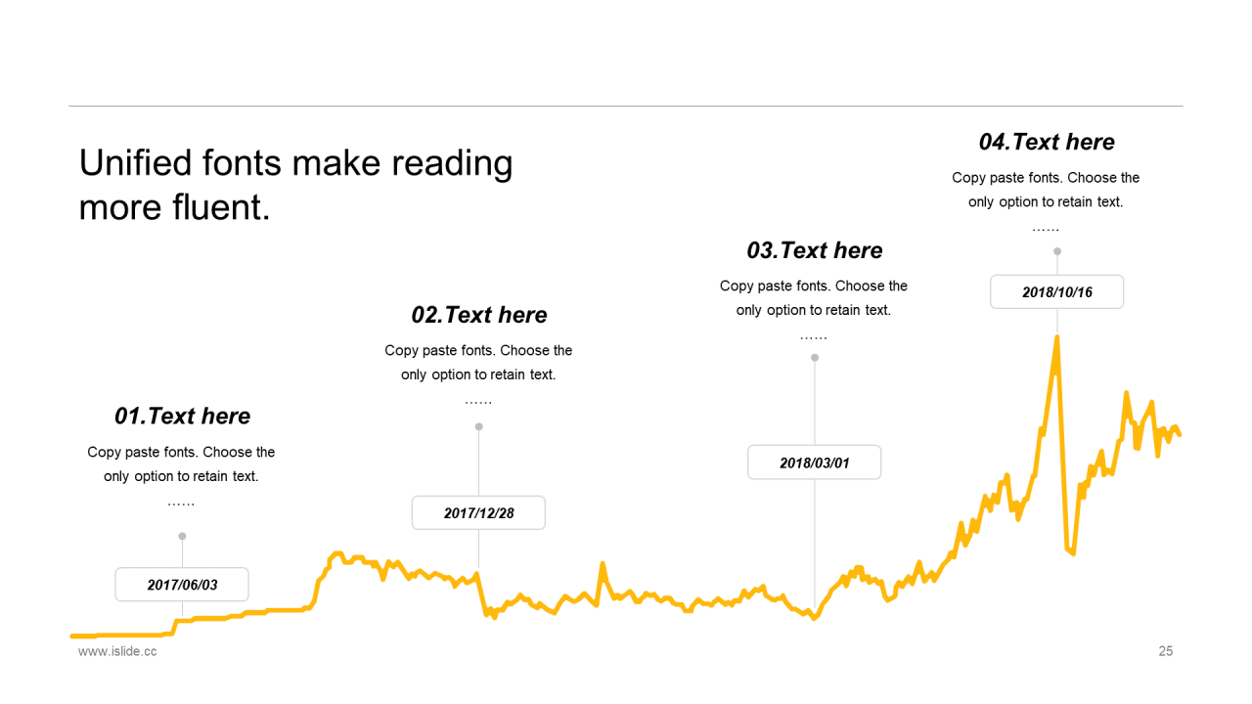
Task: Click the gray dot above 2017/06/03
Action: click(182, 536)
